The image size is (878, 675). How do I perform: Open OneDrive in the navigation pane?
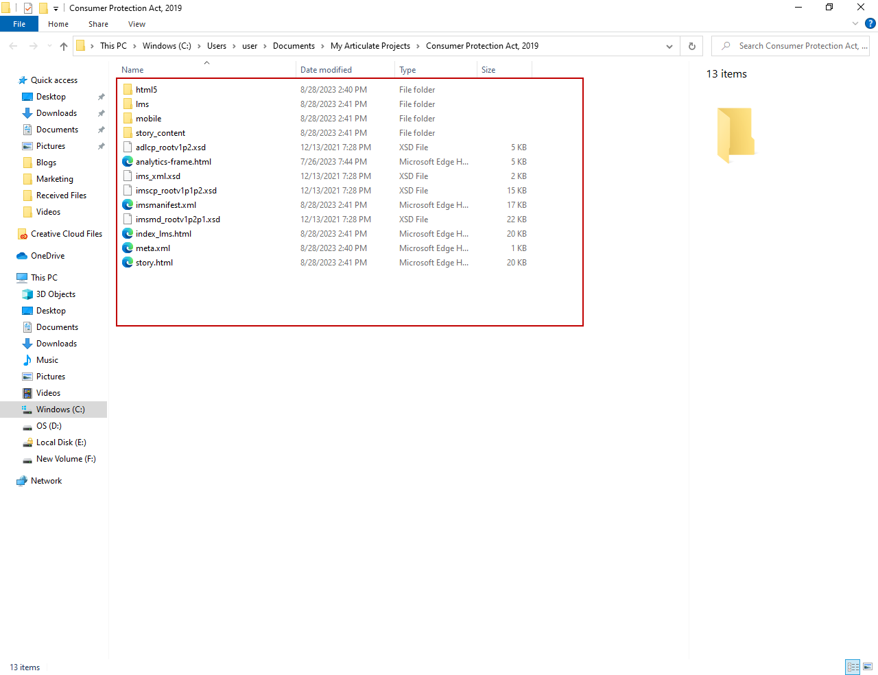47,256
